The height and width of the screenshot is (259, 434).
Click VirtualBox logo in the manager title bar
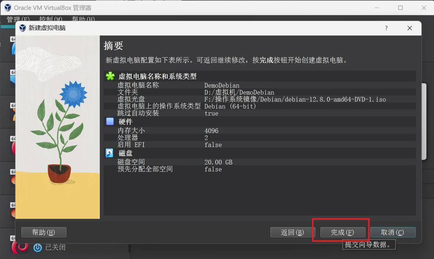(x=7, y=8)
